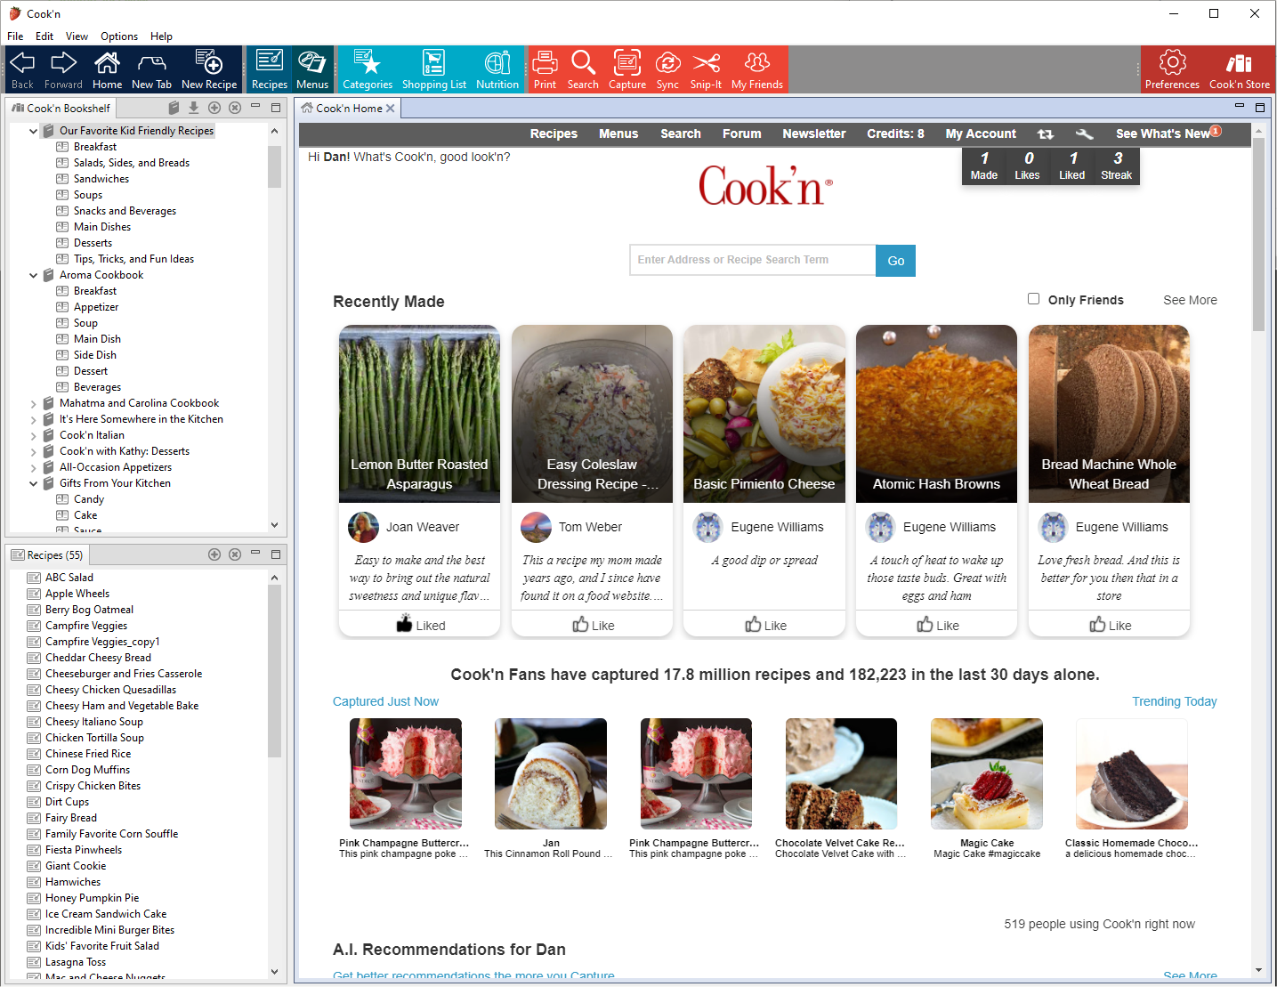This screenshot has height=987, width=1277.
Task: Click into the recipe search term field
Action: pyautogui.click(x=753, y=260)
